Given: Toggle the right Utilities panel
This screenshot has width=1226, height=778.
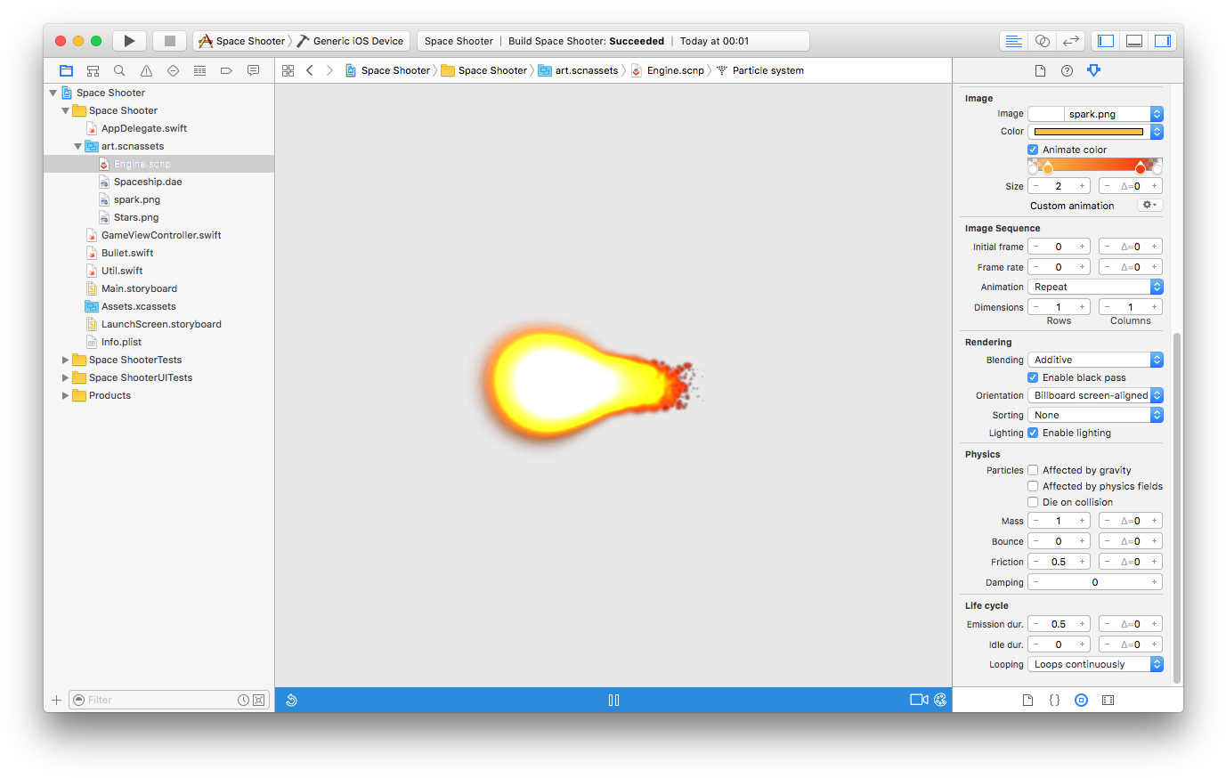Looking at the screenshot, I should (1162, 41).
